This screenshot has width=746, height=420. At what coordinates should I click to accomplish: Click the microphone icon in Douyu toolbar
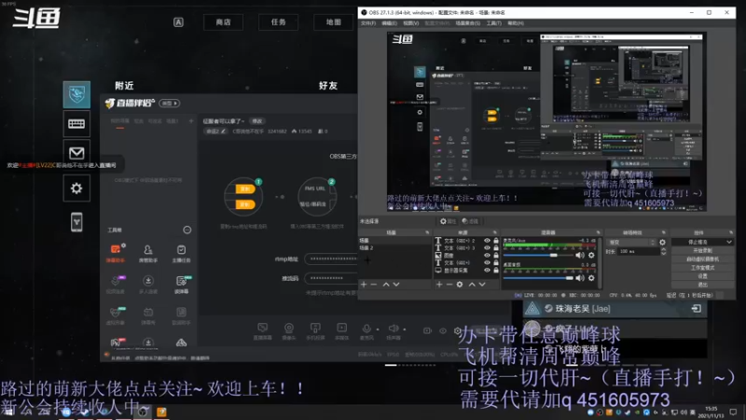[x=366, y=330]
